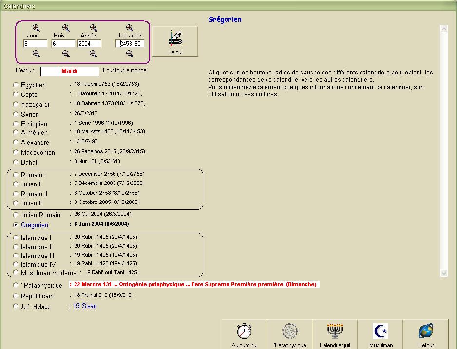Click the magnifier plus icon above Jour
This screenshot has width=457, height=349.
pos(36,28)
